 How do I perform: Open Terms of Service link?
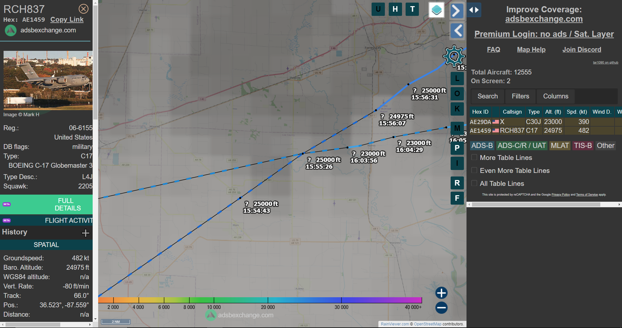click(587, 195)
